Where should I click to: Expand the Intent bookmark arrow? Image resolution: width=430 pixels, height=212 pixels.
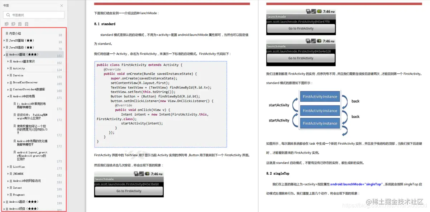(8, 188)
